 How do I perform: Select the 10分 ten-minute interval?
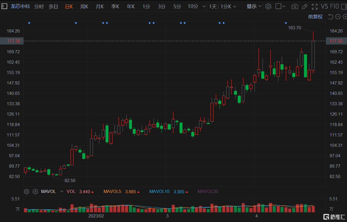193,6
